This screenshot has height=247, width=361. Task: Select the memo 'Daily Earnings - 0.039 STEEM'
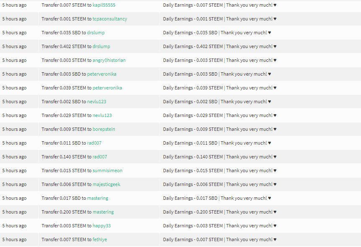point(193,88)
